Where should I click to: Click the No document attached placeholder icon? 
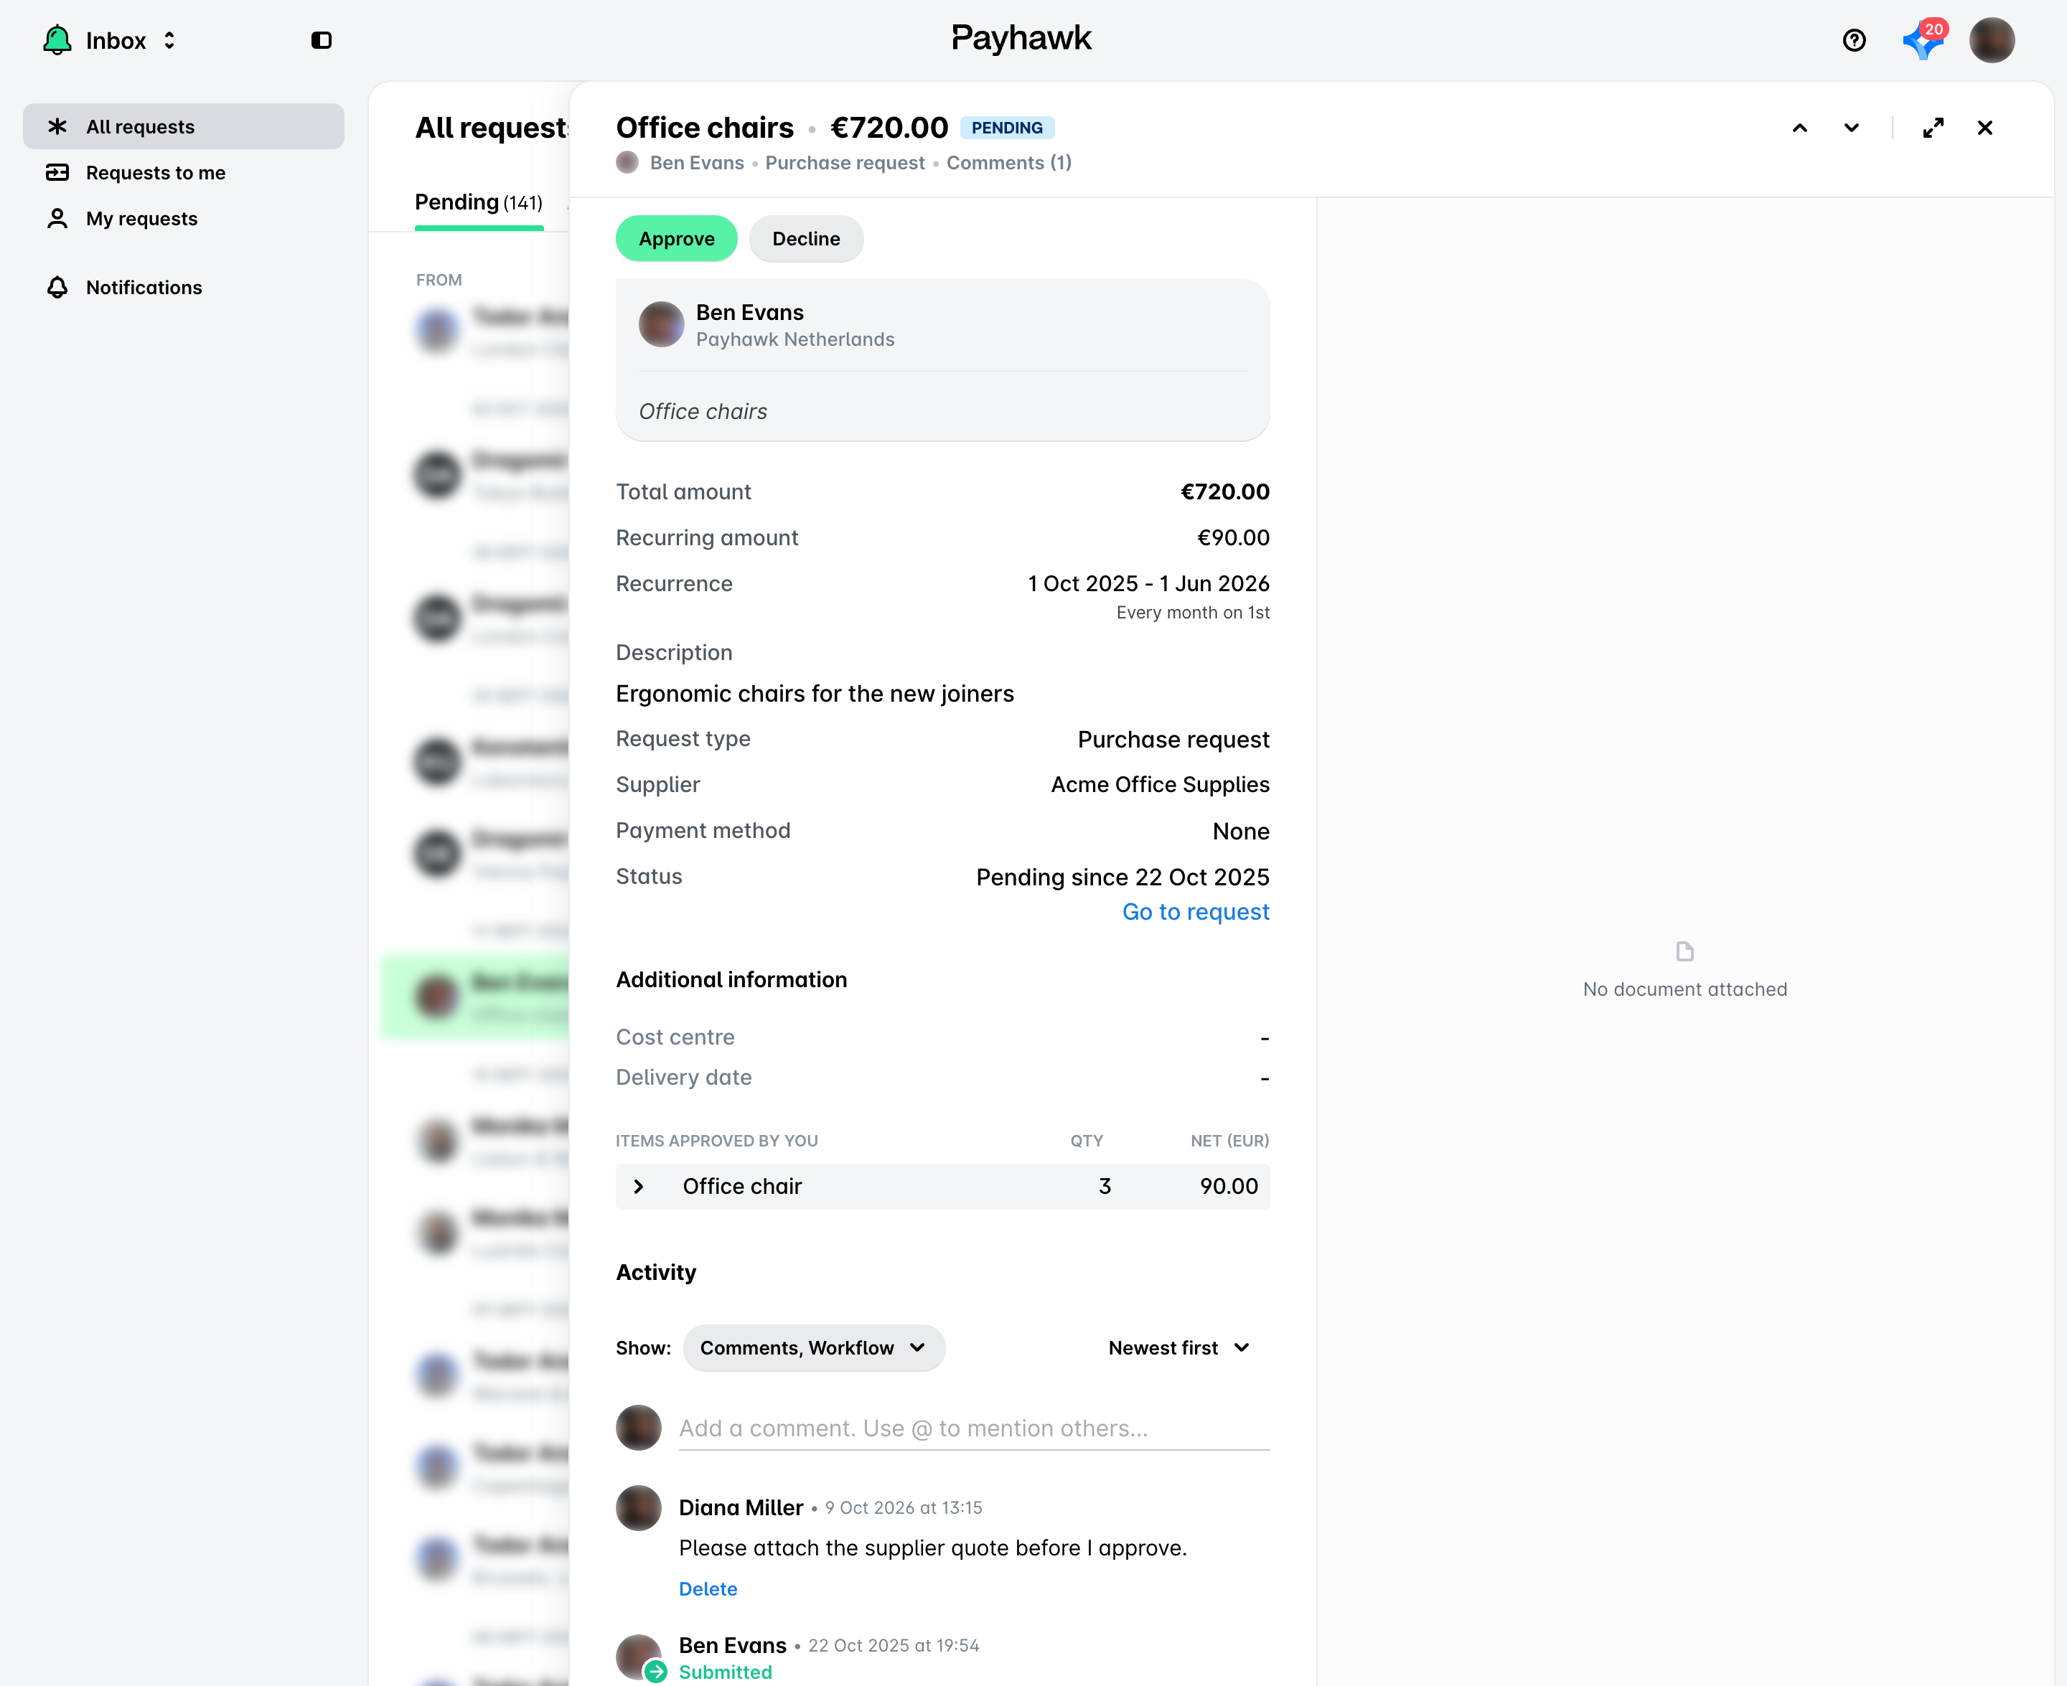point(1684,952)
